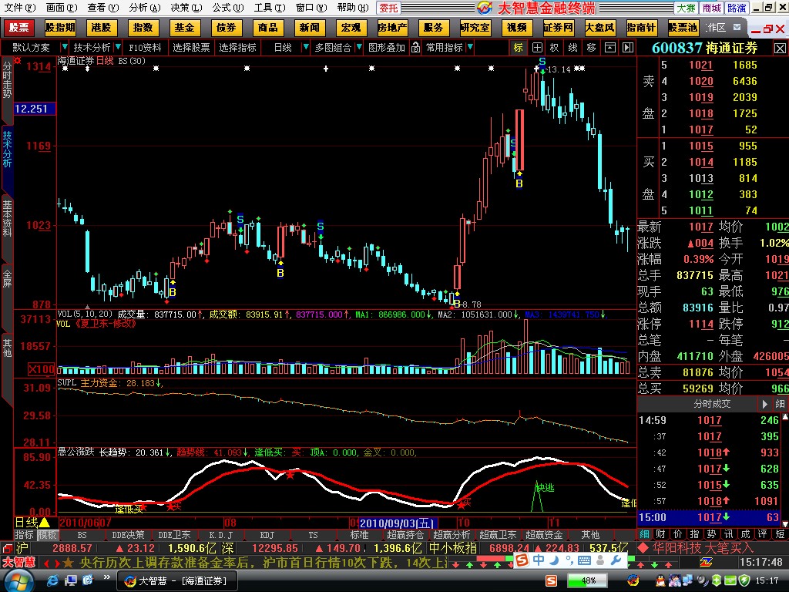
Task: Click the lock icon beside 图形叠加
Action: click(415, 47)
